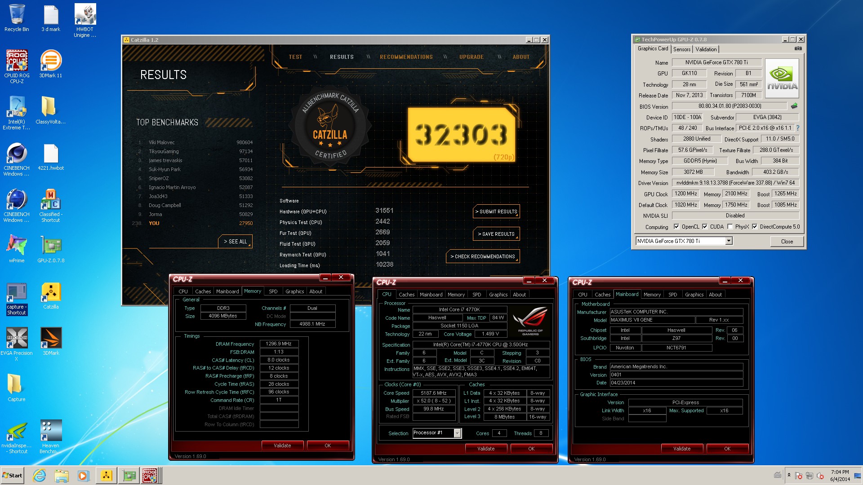Open the wPrime desktop icon

tap(17, 249)
